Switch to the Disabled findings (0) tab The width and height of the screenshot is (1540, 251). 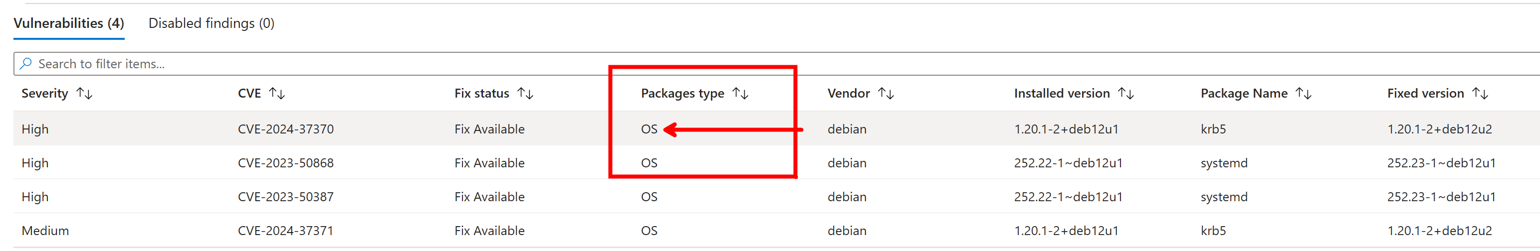211,23
